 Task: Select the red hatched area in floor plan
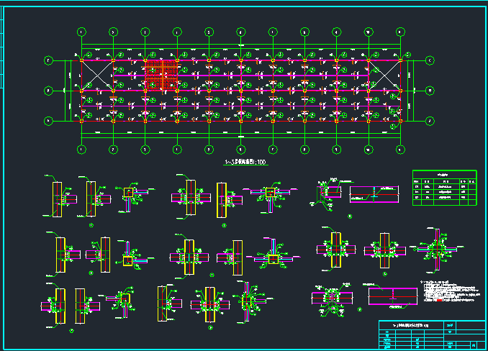[x=161, y=75]
